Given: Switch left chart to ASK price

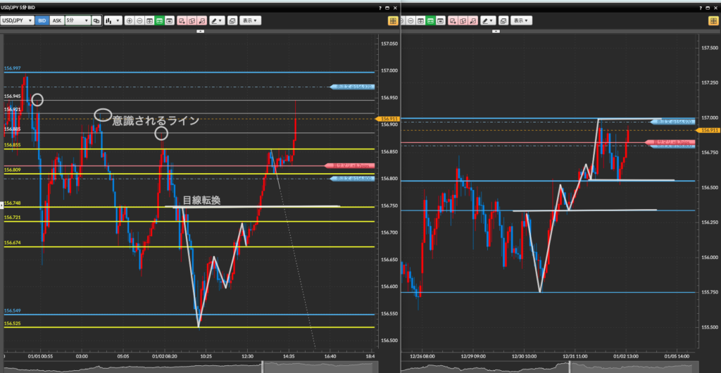Looking at the screenshot, I should (57, 20).
